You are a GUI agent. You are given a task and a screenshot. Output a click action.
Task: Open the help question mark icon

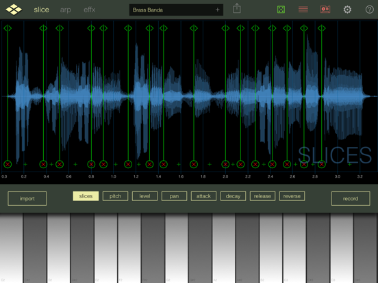[369, 10]
